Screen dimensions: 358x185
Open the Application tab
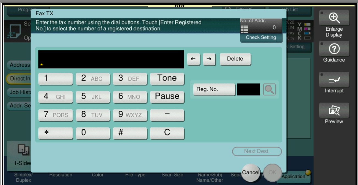point(294,177)
